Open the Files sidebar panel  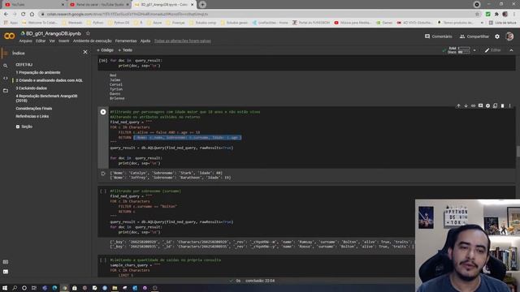[x=6, y=90]
